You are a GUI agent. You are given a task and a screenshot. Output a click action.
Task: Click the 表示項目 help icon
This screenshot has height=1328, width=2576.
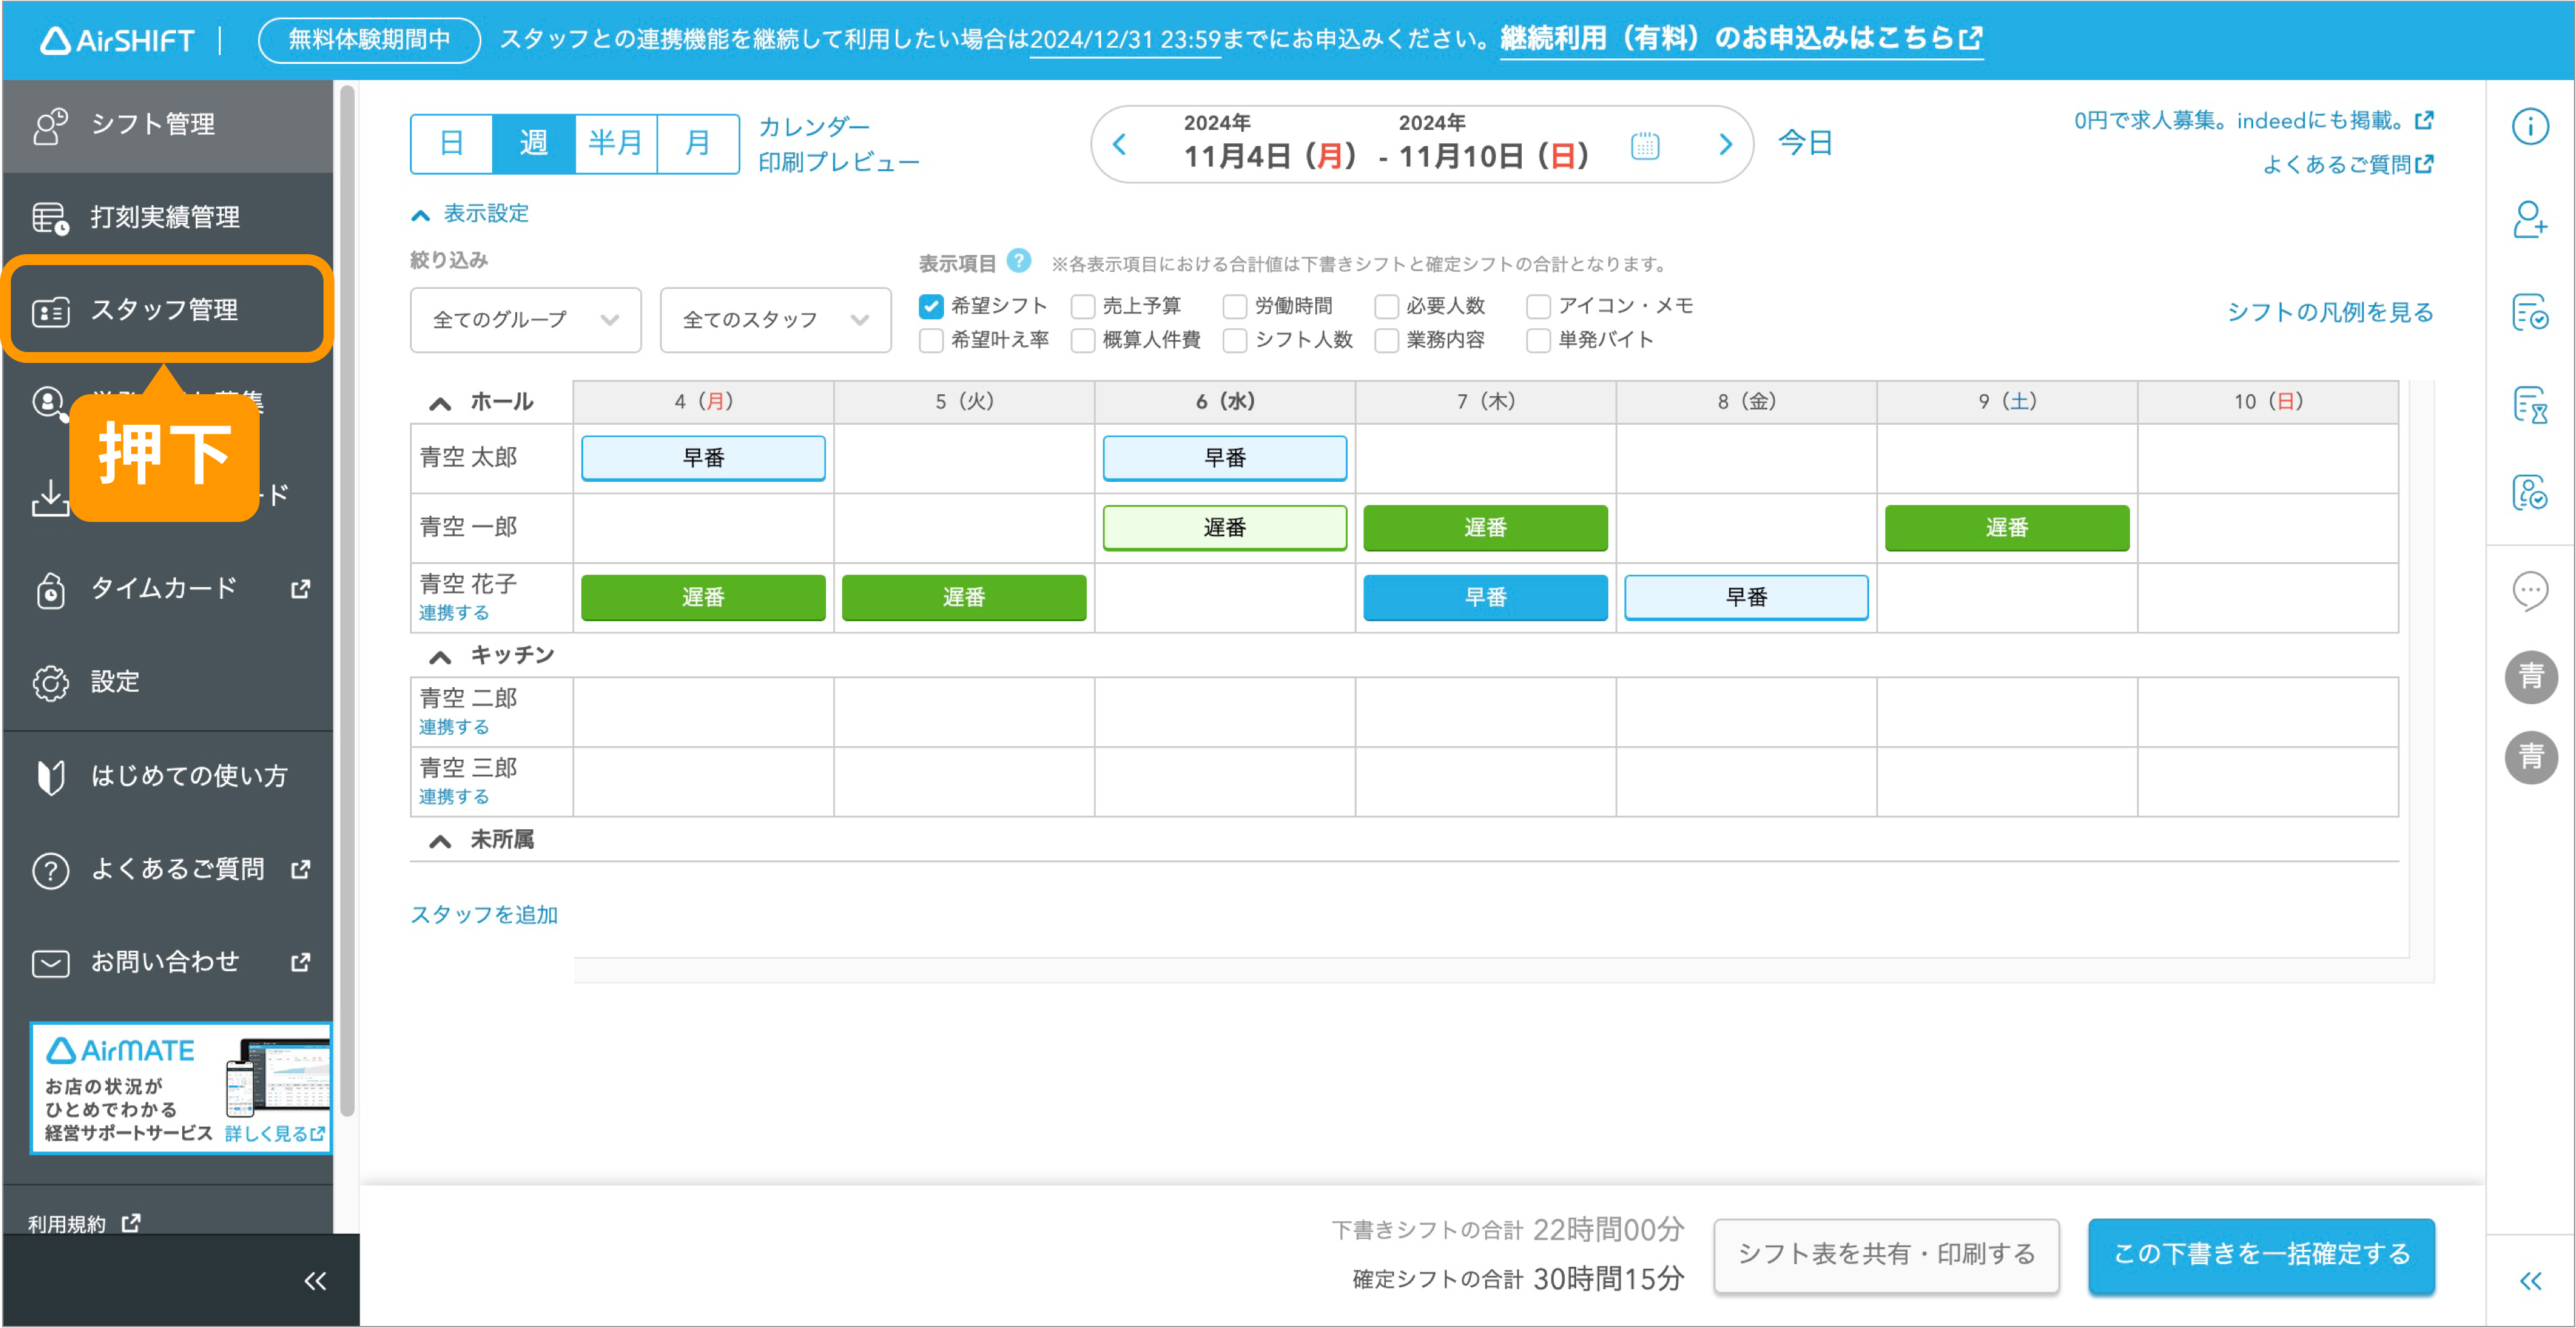[1019, 261]
